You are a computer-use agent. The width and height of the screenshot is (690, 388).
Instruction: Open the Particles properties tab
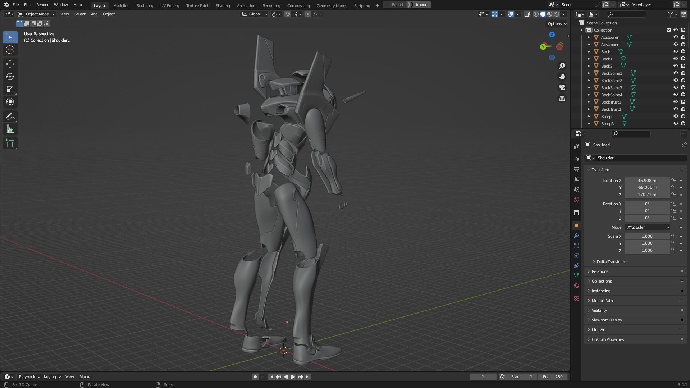pos(576,246)
